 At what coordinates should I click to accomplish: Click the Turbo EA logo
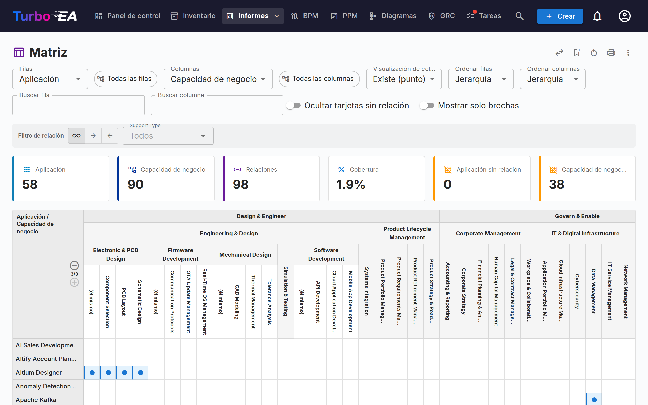[45, 16]
